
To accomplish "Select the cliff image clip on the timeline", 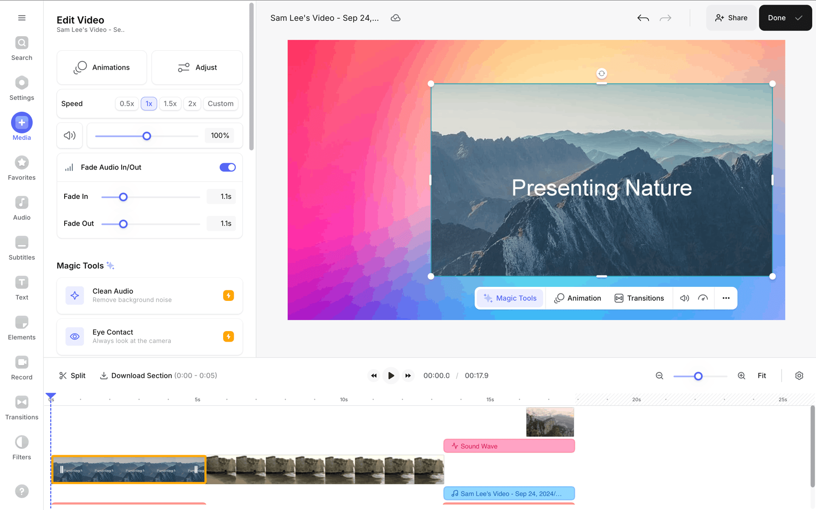I will pyautogui.click(x=550, y=422).
